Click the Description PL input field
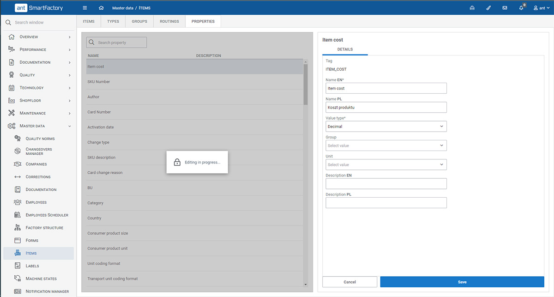Image resolution: width=554 pixels, height=297 pixels. click(386, 202)
